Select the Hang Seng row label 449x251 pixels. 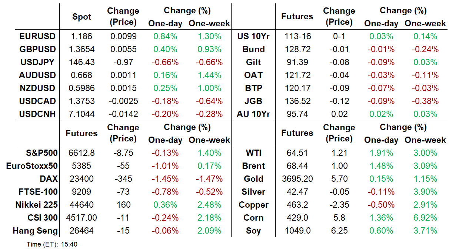35,231
